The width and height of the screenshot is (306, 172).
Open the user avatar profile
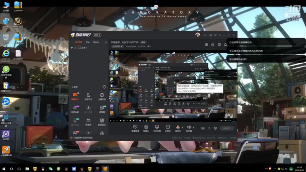[197, 35]
